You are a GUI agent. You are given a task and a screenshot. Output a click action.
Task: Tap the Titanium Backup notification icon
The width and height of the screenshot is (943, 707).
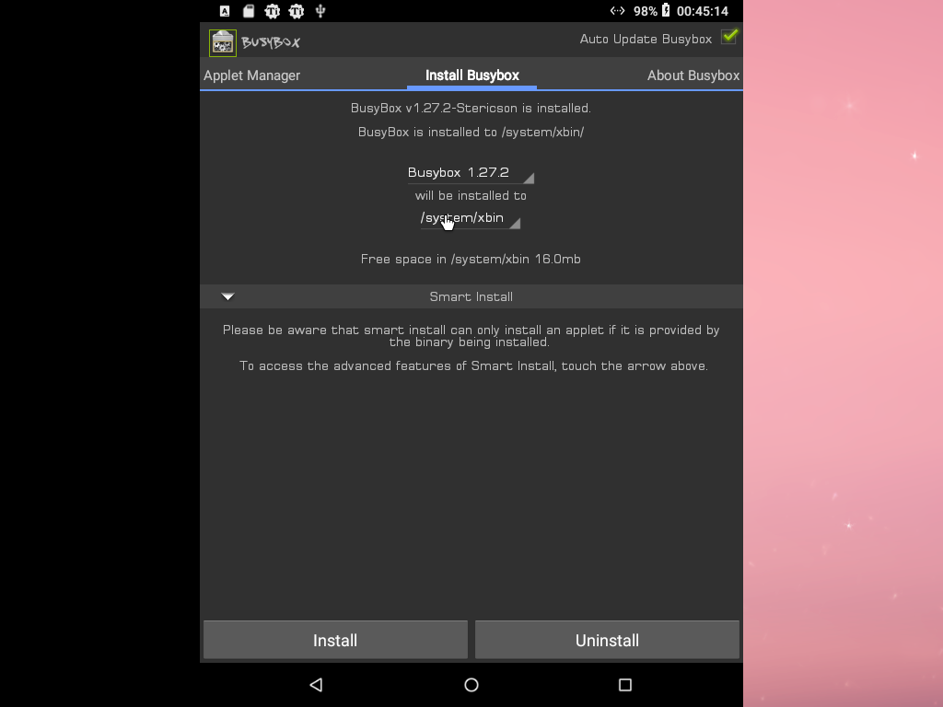click(271, 11)
